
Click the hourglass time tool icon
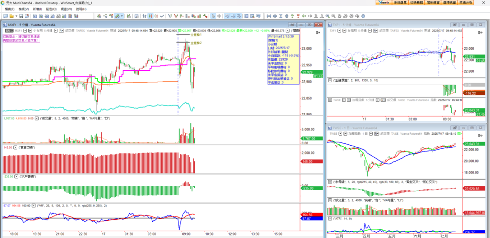coord(281,16)
